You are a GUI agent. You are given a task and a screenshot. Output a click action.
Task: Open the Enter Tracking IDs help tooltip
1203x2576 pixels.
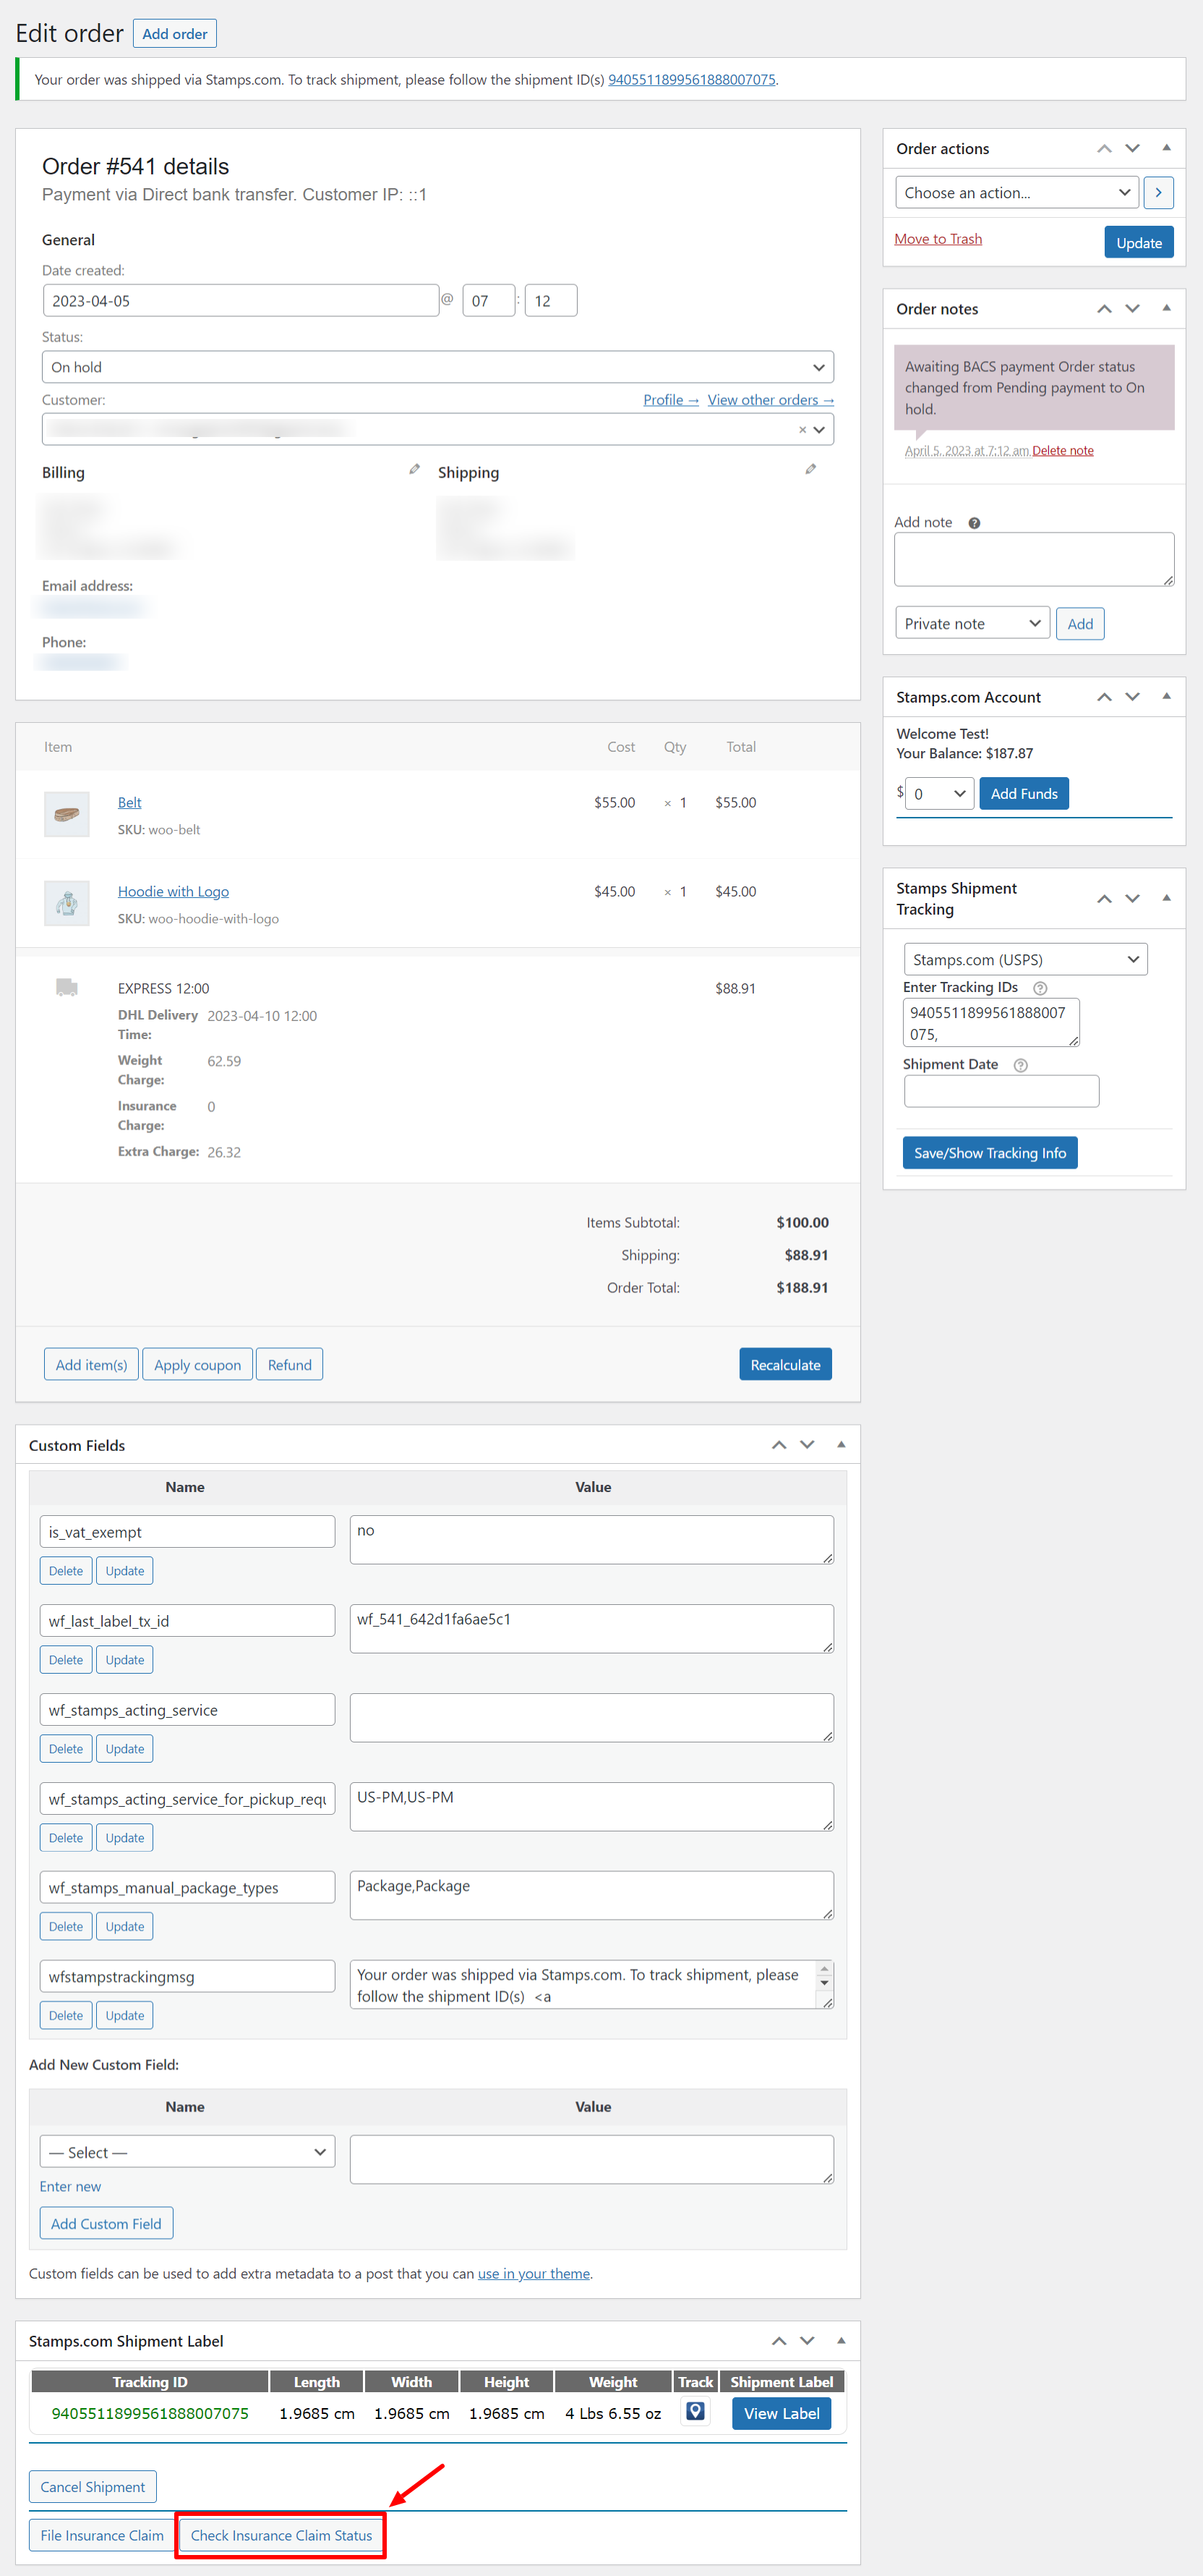point(1039,988)
